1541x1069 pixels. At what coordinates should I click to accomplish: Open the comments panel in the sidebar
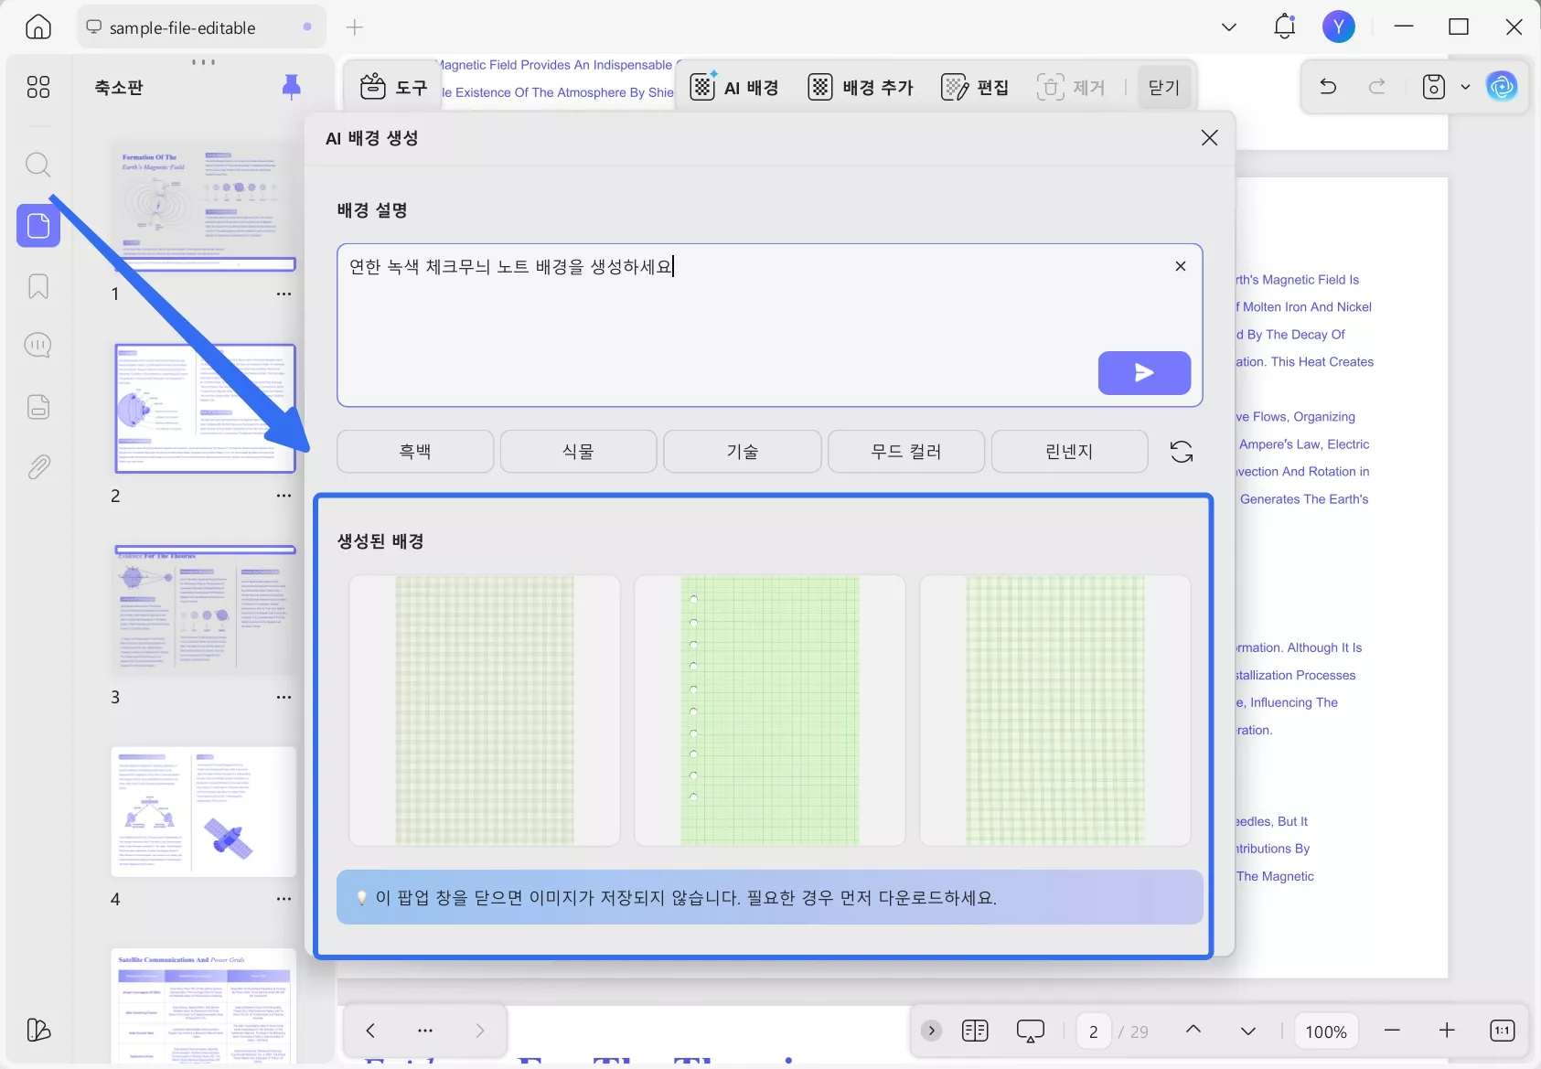click(37, 345)
